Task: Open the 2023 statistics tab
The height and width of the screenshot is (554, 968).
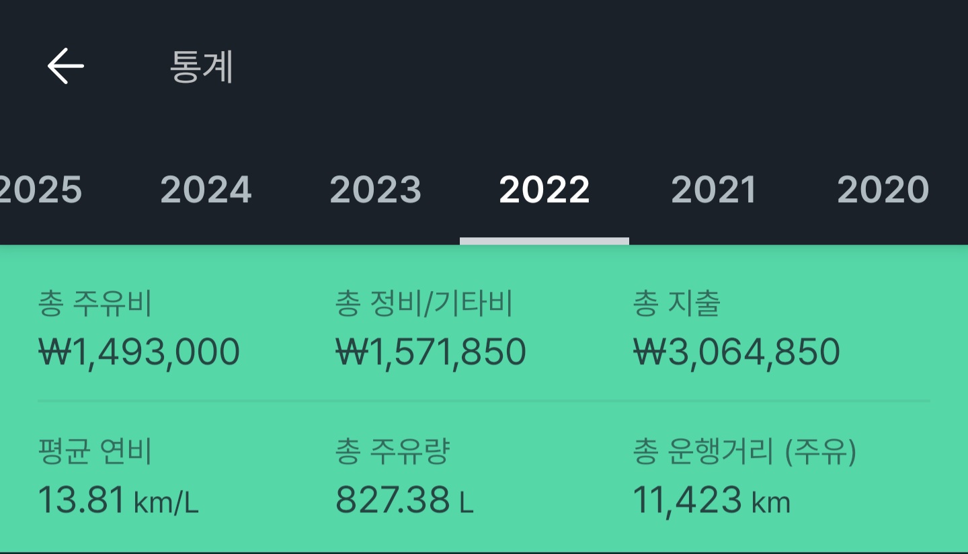Action: click(x=375, y=190)
